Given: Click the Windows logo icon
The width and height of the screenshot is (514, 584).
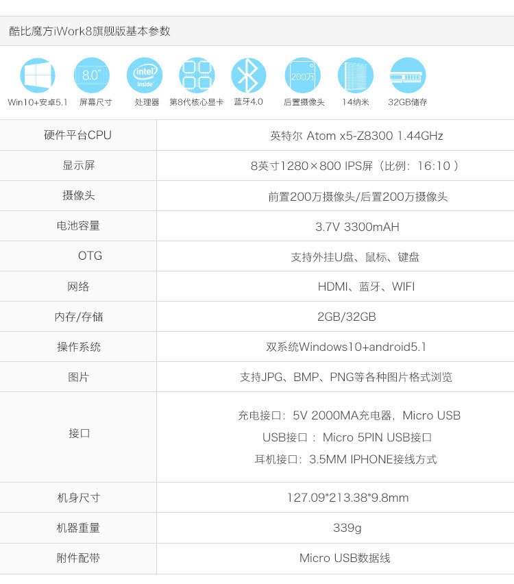Looking at the screenshot, I should (x=38, y=75).
